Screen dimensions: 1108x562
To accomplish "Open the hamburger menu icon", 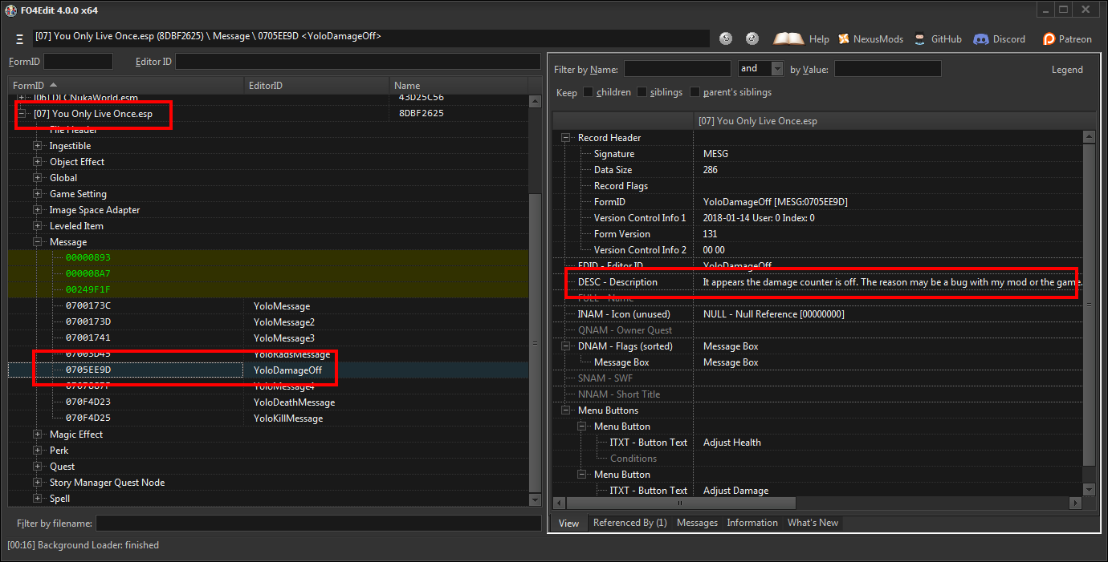I will point(18,38).
